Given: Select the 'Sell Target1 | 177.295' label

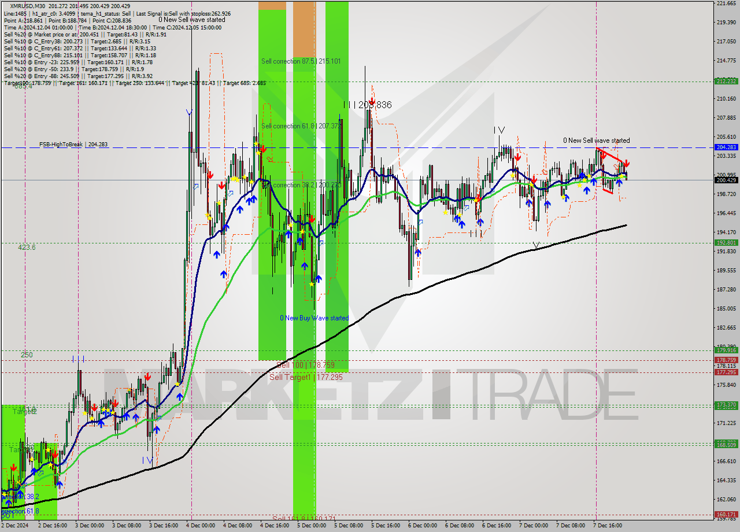Looking at the screenshot, I should tap(306, 377).
